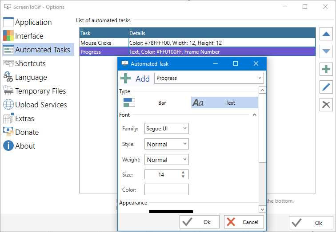Image resolution: width=336 pixels, height=232 pixels.
Task: Click the Temporary Files icon
Action: tap(8, 90)
